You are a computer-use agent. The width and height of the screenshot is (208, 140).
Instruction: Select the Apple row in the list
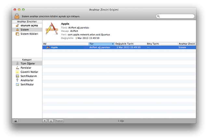coord(119,47)
